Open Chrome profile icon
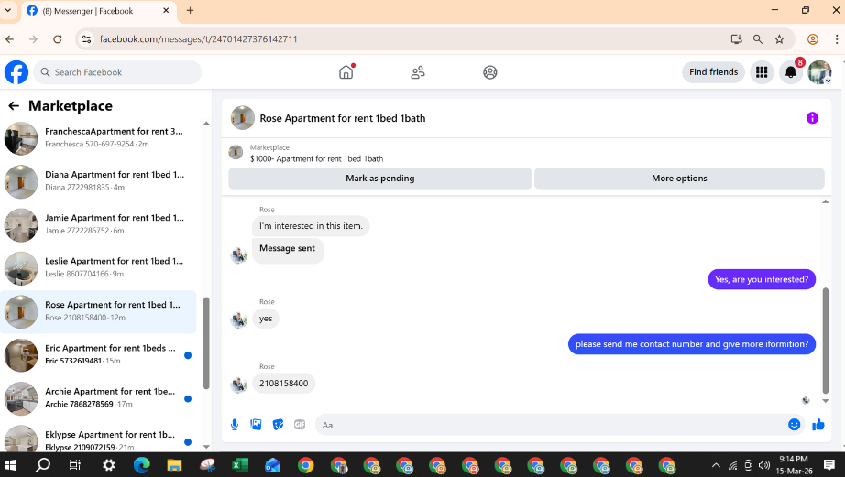The width and height of the screenshot is (845, 477). click(813, 39)
